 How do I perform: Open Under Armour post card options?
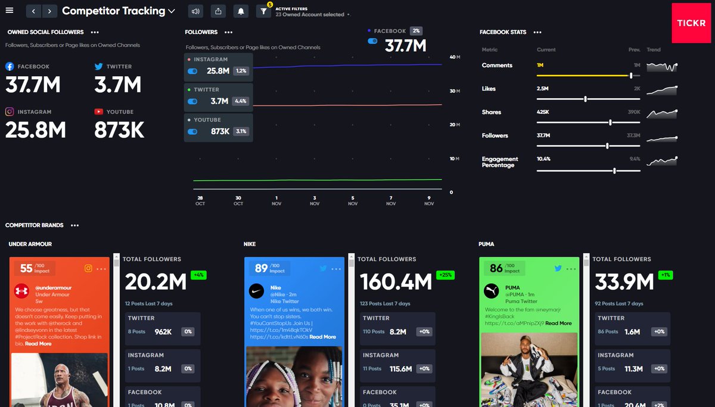[101, 269]
